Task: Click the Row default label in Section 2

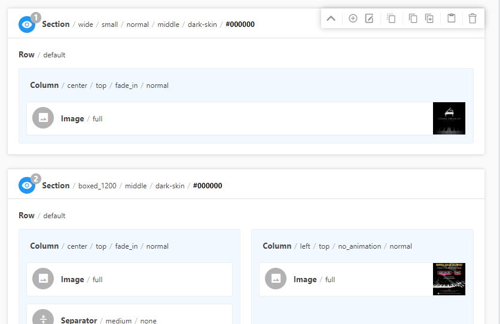Action: click(x=27, y=215)
